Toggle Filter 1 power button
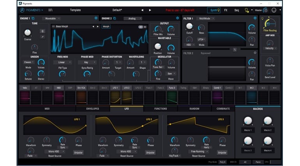The height and width of the screenshot is (166, 300). [x=255, y=18]
